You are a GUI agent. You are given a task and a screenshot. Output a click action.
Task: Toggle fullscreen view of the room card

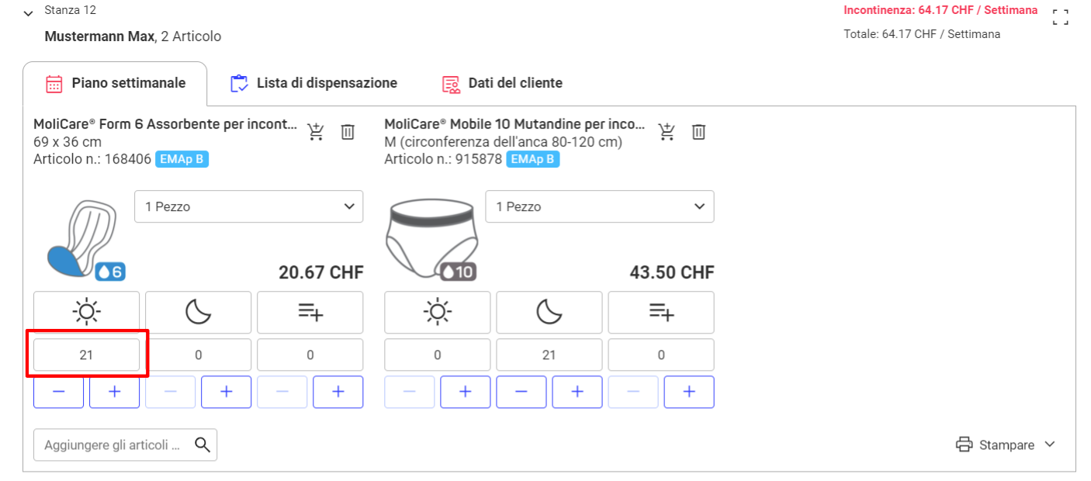coord(1060,17)
